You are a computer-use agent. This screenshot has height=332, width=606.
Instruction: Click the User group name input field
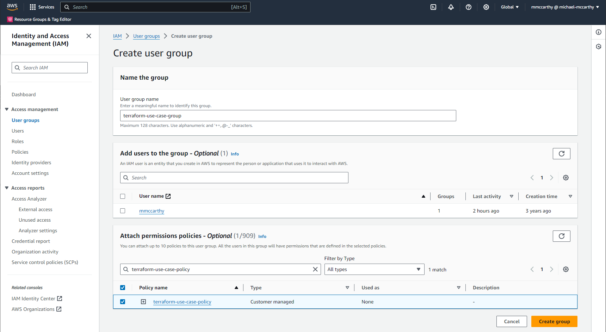(288, 116)
